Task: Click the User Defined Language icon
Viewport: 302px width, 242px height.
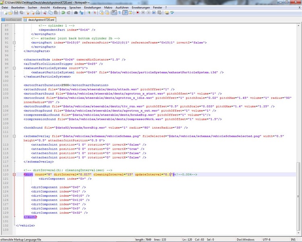Action: click(x=130, y=13)
